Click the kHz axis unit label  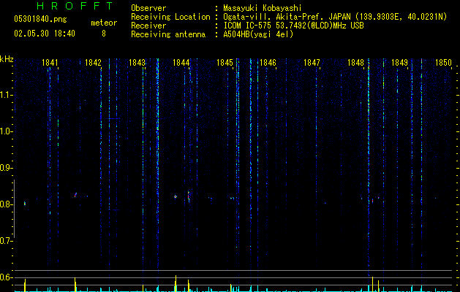7,59
